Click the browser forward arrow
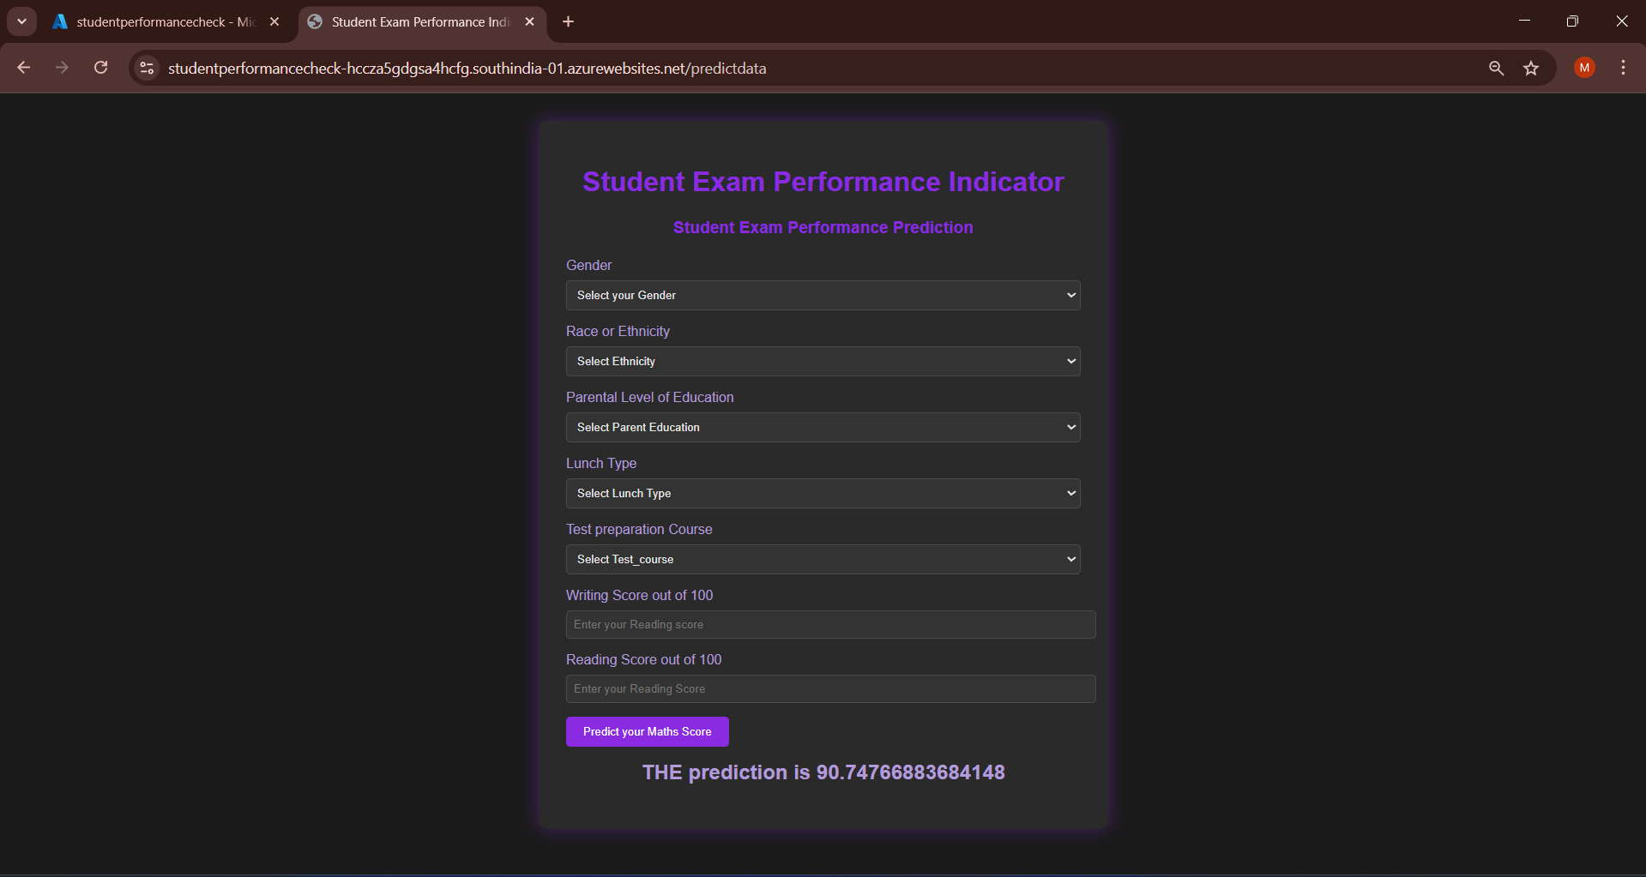 (62, 68)
